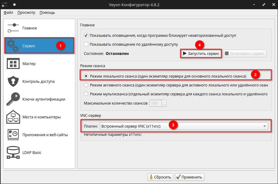Screen dimensions: 278x184
Task: Click the maximum sessions number field
Action: [x=156, y=103]
